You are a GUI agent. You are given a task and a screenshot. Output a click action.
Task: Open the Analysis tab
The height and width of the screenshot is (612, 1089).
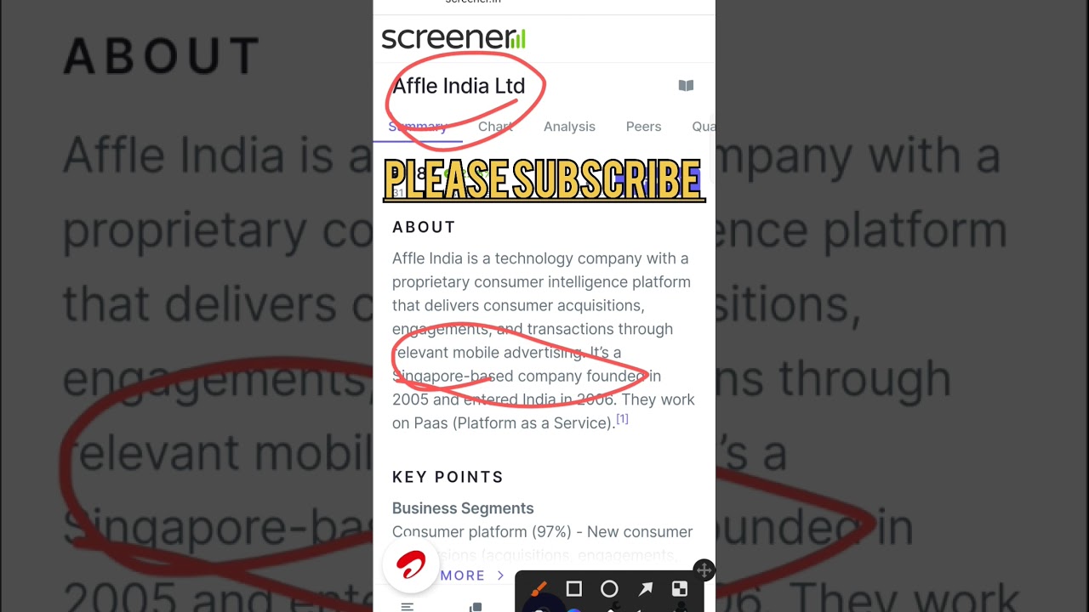tap(569, 127)
